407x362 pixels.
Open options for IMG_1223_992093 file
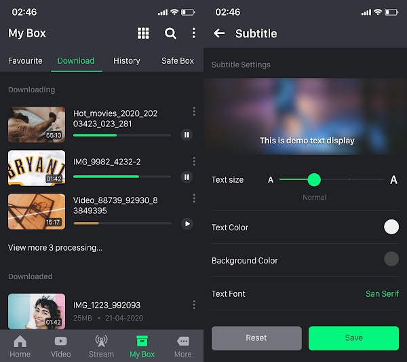tap(194, 304)
